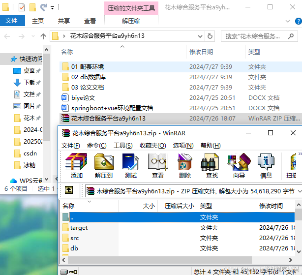
Task: Expand the Explorer address bar history dropdown
Action: (x=200, y=36)
